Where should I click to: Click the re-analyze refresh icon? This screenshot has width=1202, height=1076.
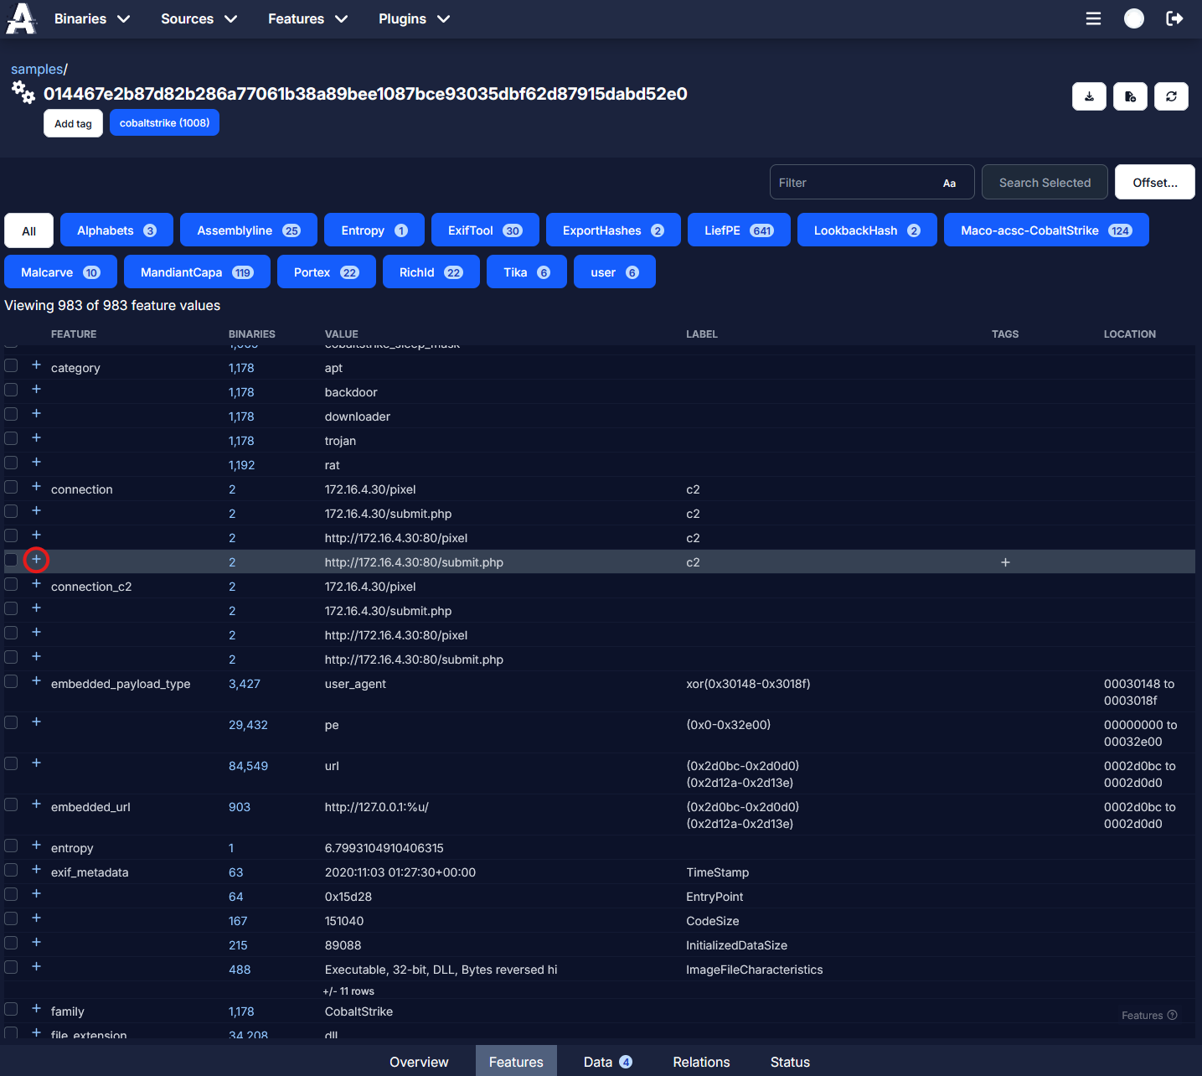tap(1171, 96)
